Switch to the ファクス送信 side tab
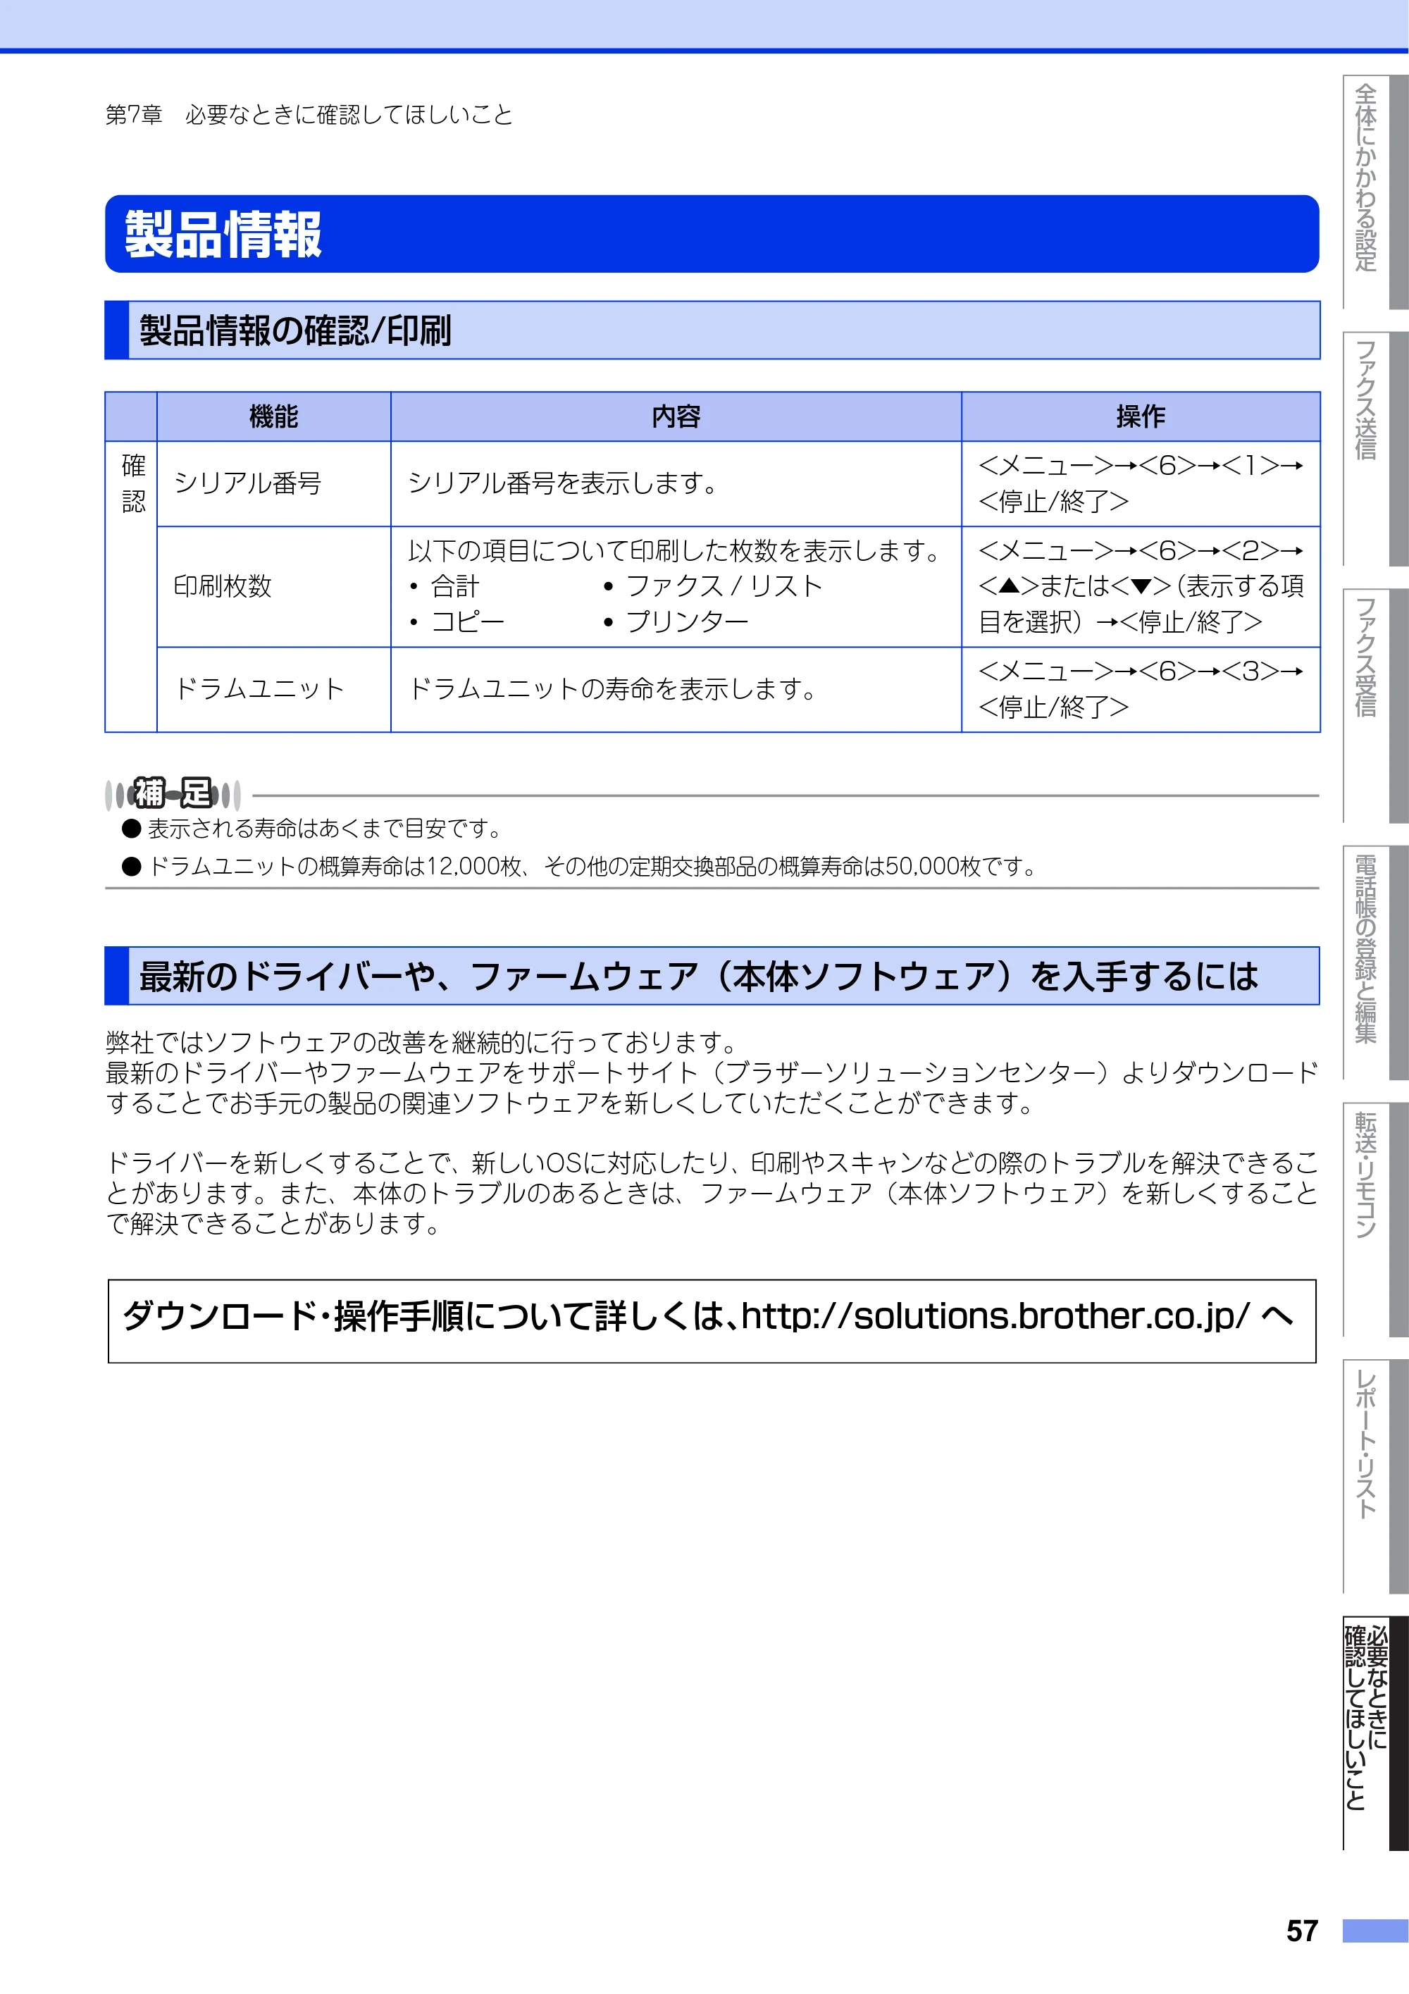Viewport: 1409px width, 1994px height. 1374,448
